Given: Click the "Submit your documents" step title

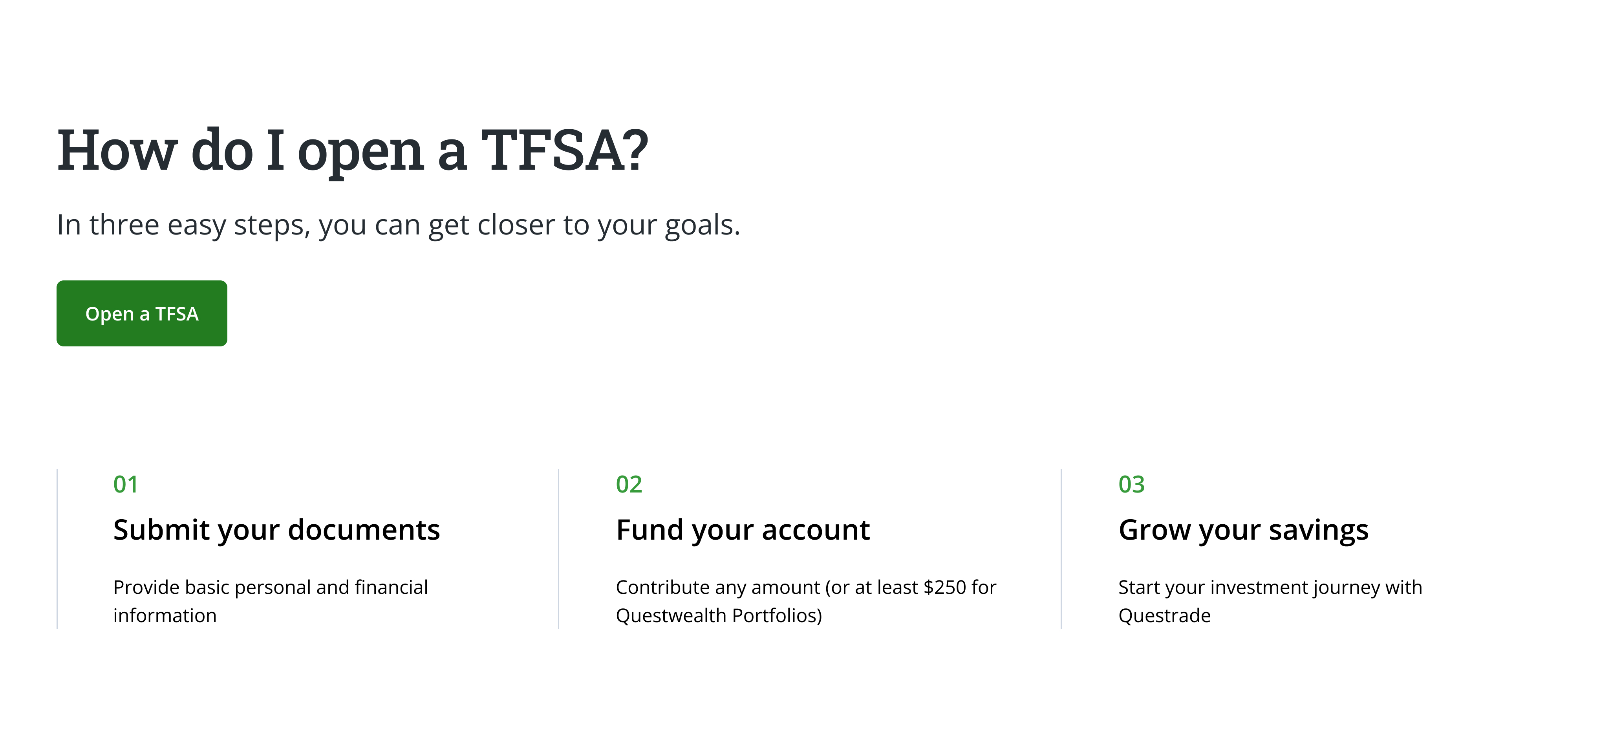Looking at the screenshot, I should (276, 530).
